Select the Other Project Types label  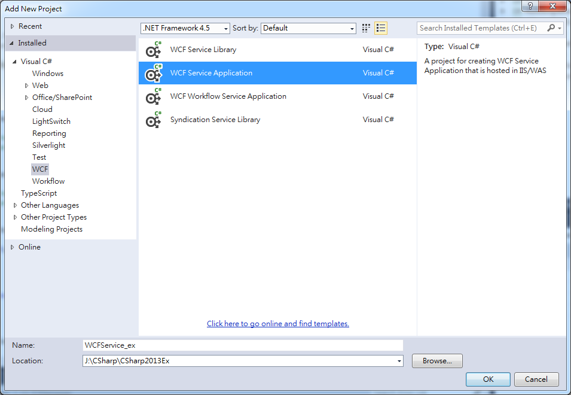54,217
